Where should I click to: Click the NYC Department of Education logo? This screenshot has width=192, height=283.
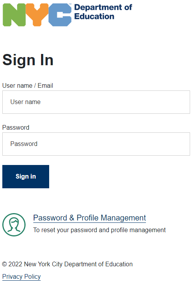67,15
